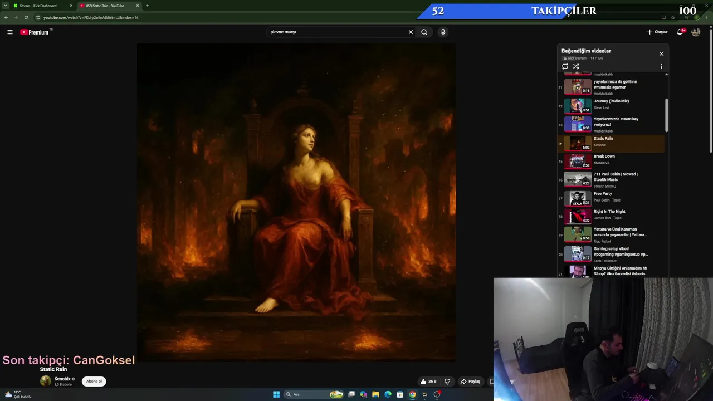713x401 pixels.
Task: Subscribe with Abone ol button
Action: click(x=94, y=382)
